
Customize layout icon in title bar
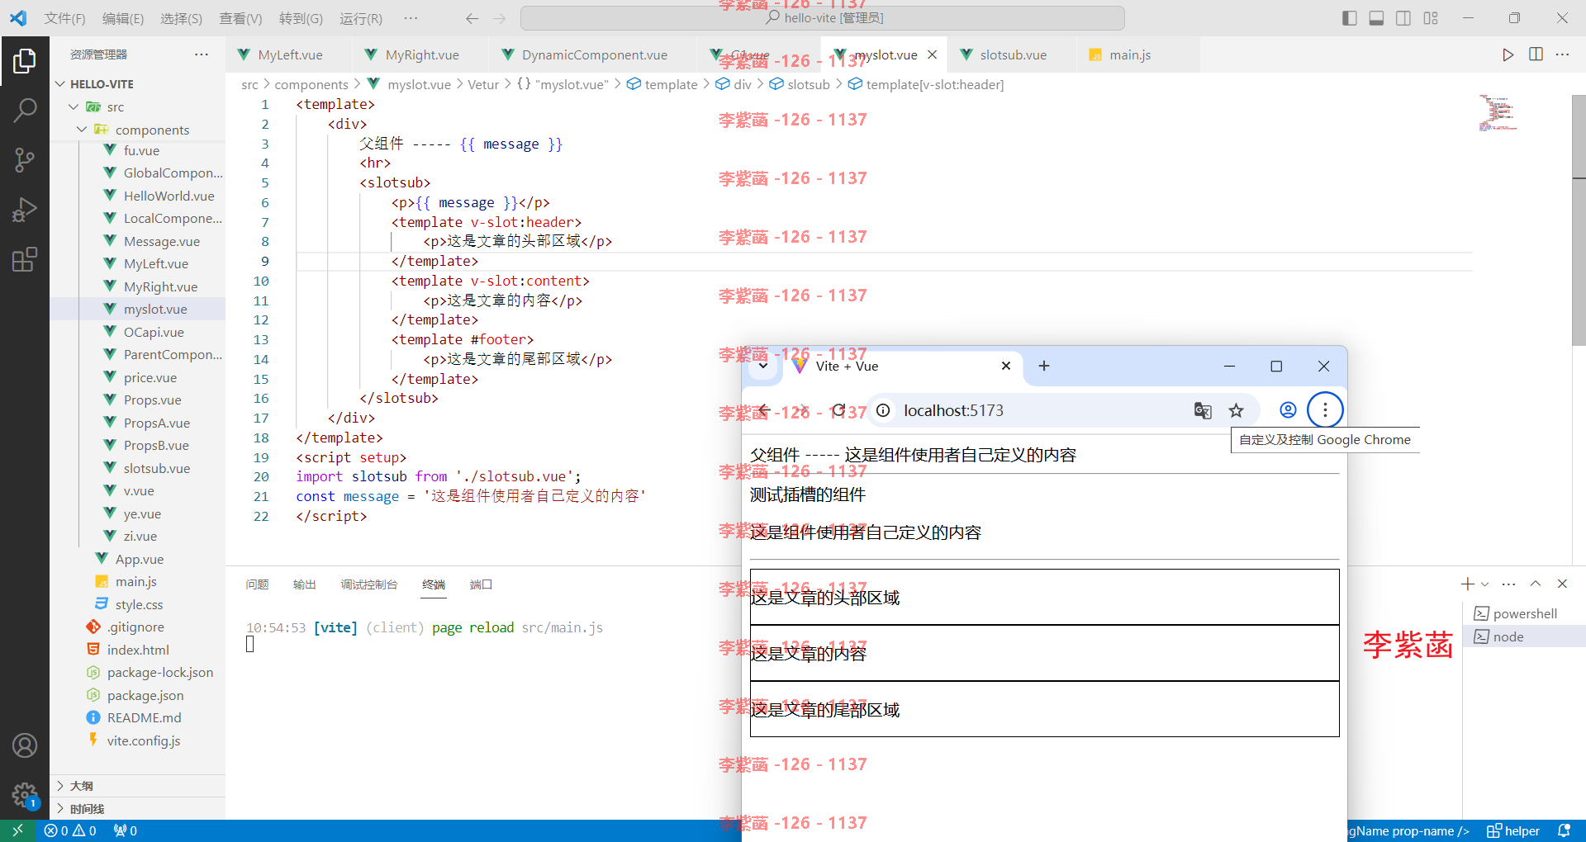pos(1431,18)
